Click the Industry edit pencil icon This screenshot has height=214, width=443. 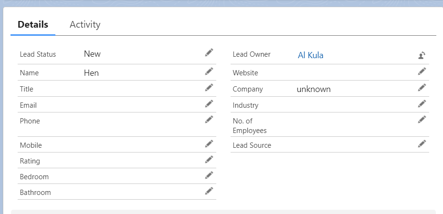tap(422, 104)
